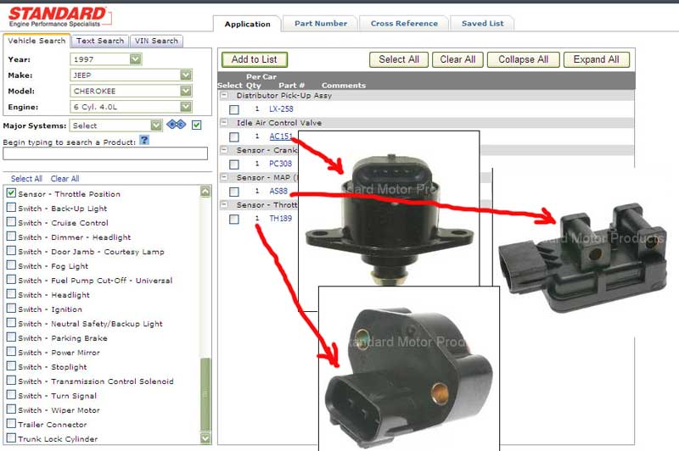The image size is (679, 451).
Task: Uncheck Sensor - Throttle Position checkbox
Action: click(x=11, y=194)
